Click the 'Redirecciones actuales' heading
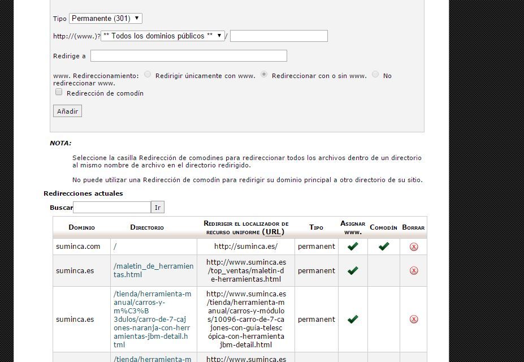524x362 pixels. [83, 193]
